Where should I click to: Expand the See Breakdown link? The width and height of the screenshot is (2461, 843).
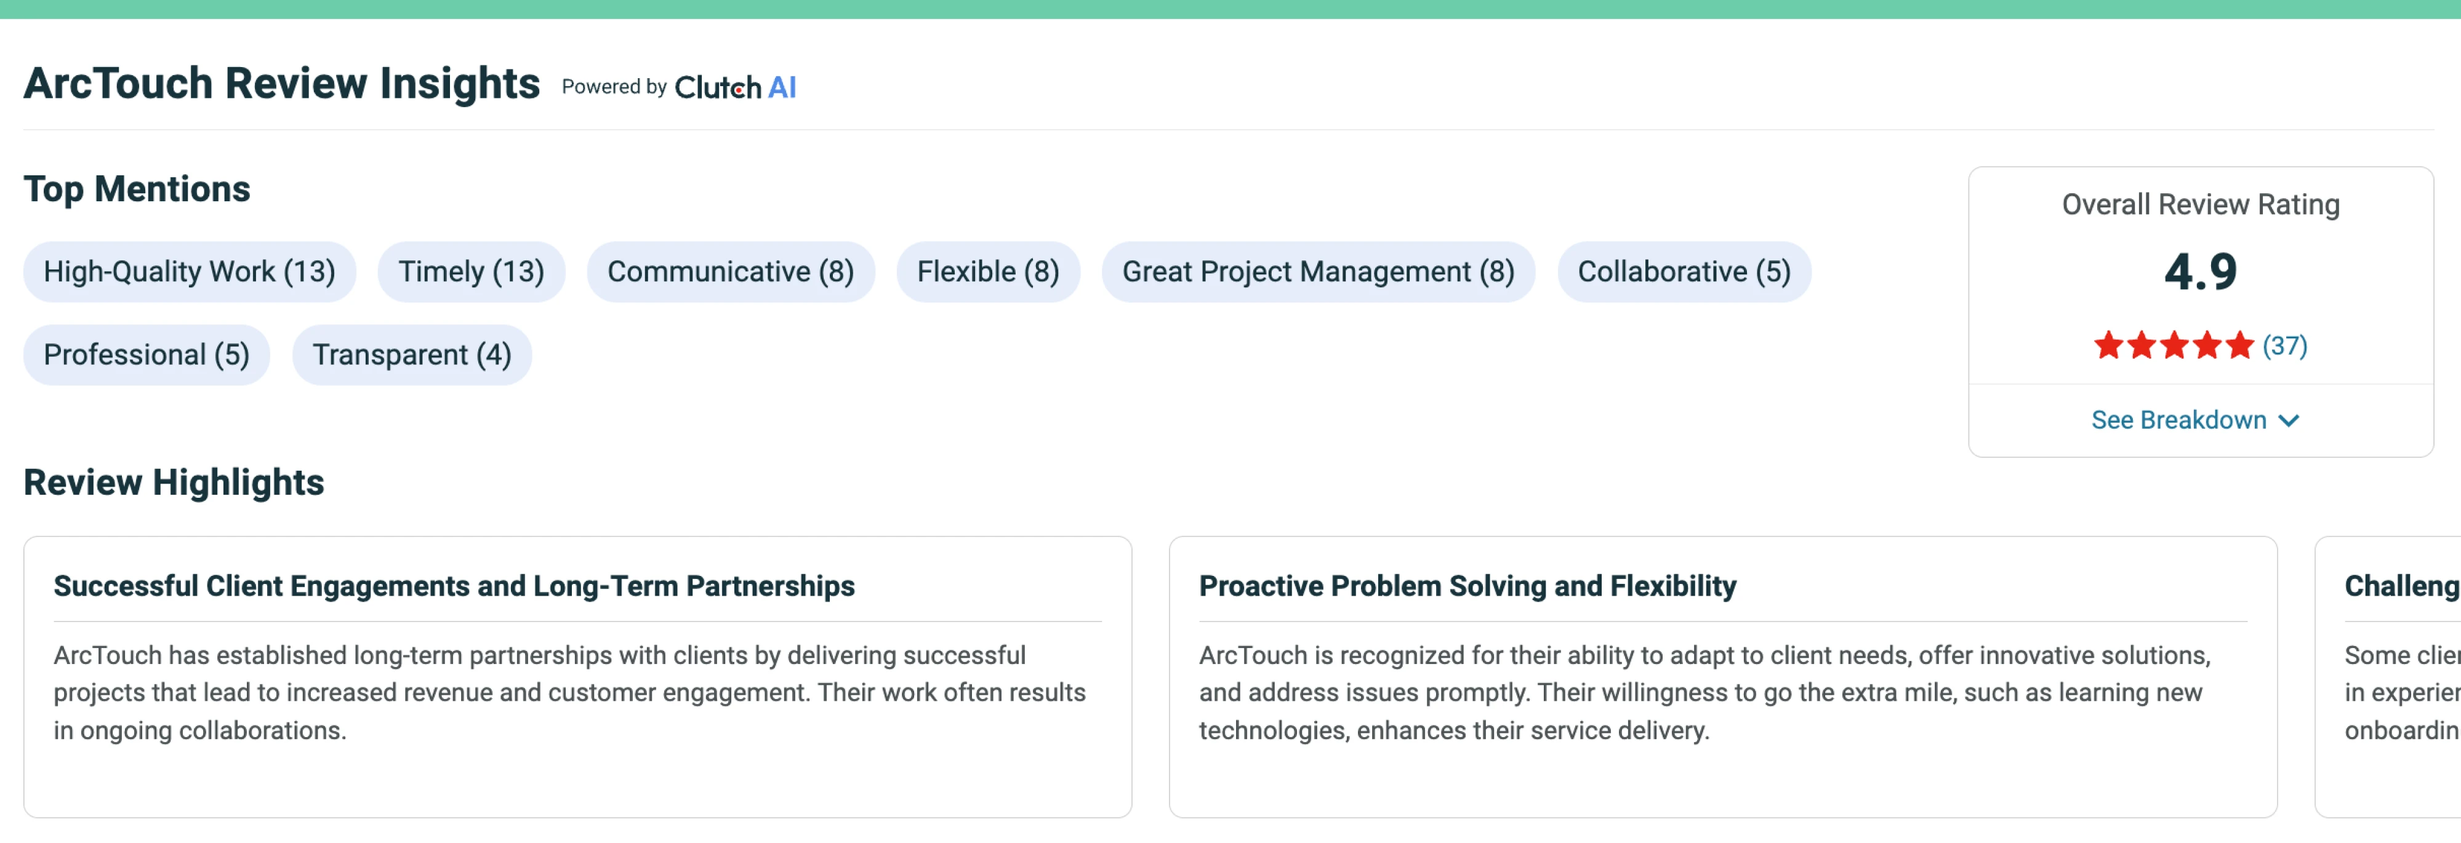click(x=2196, y=420)
